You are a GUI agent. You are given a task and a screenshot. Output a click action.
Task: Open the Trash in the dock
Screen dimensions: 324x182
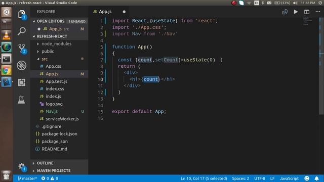tap(7, 175)
